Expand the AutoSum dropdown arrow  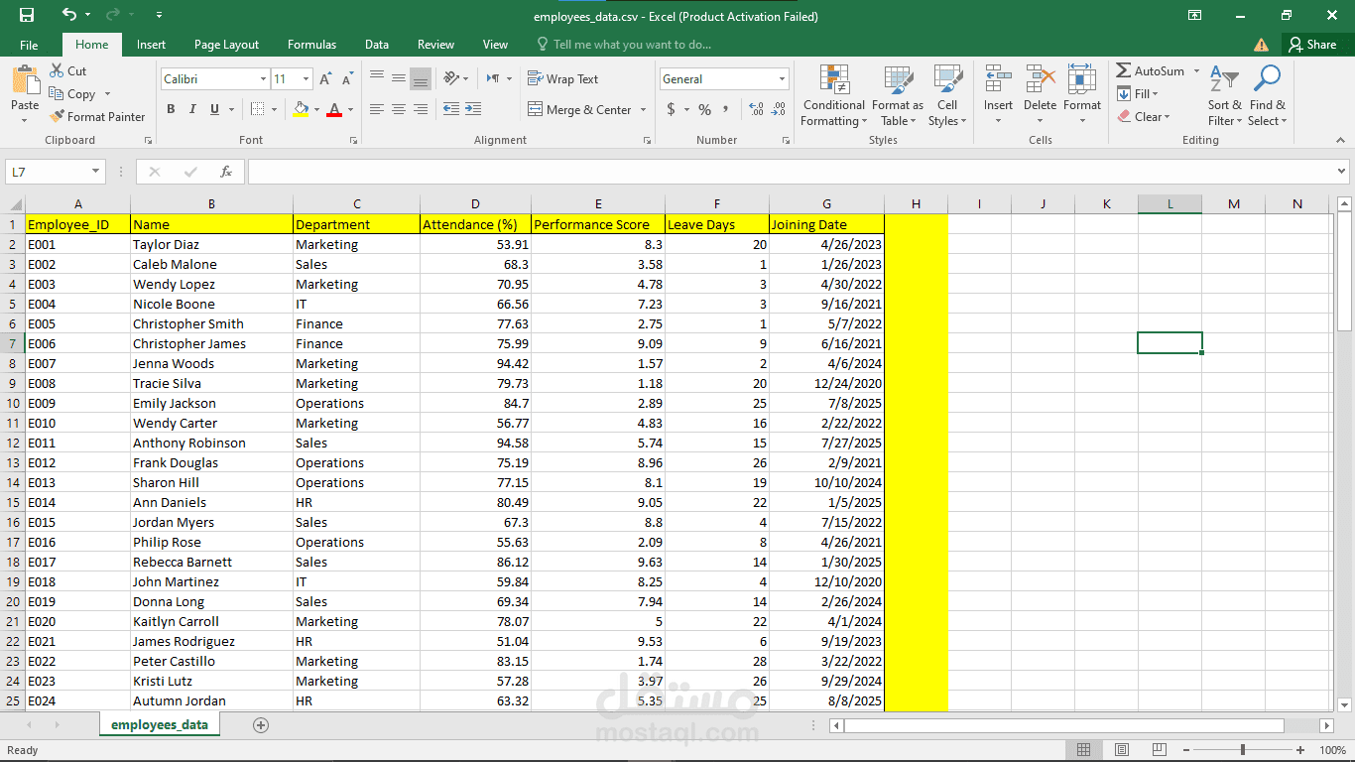pyautogui.click(x=1196, y=71)
